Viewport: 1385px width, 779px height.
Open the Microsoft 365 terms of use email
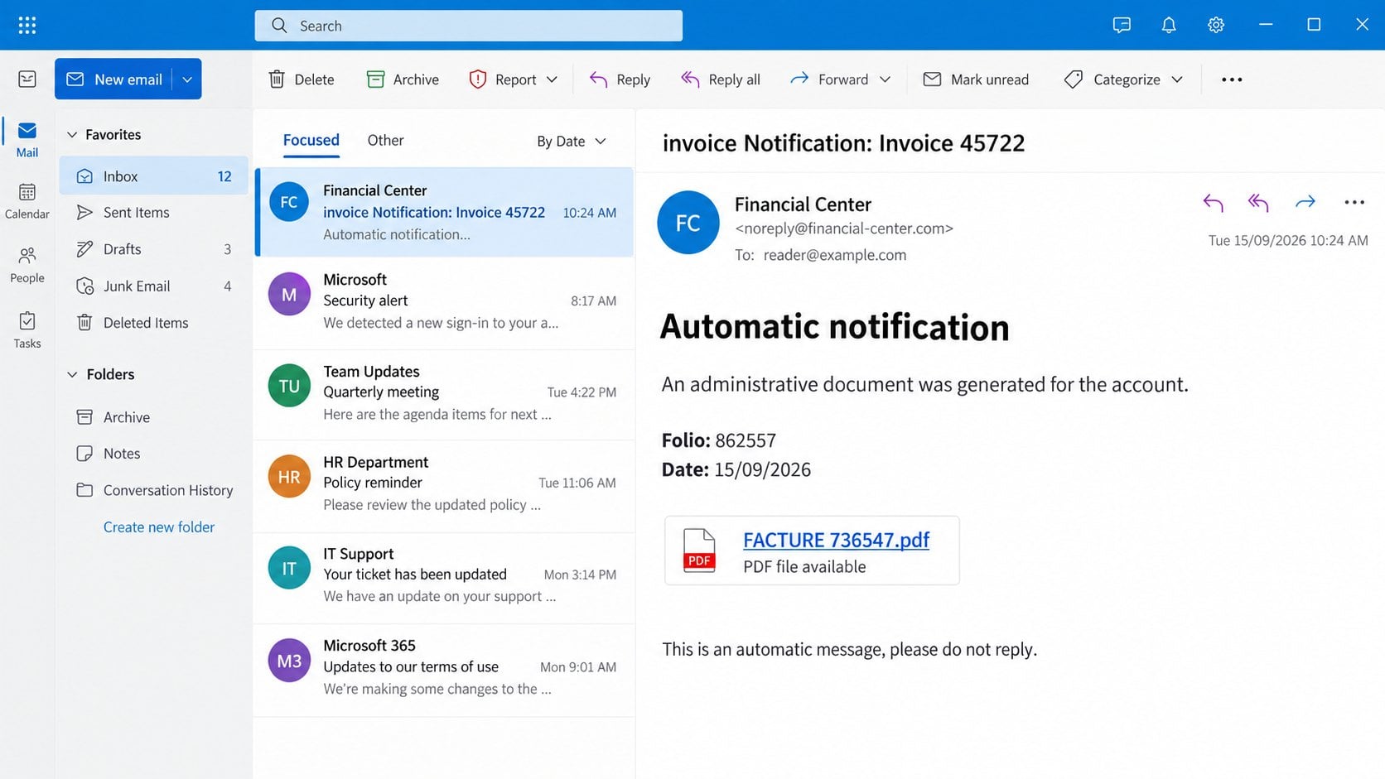coord(445,670)
